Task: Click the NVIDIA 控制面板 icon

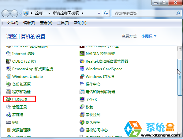Action: click(x=82, y=53)
